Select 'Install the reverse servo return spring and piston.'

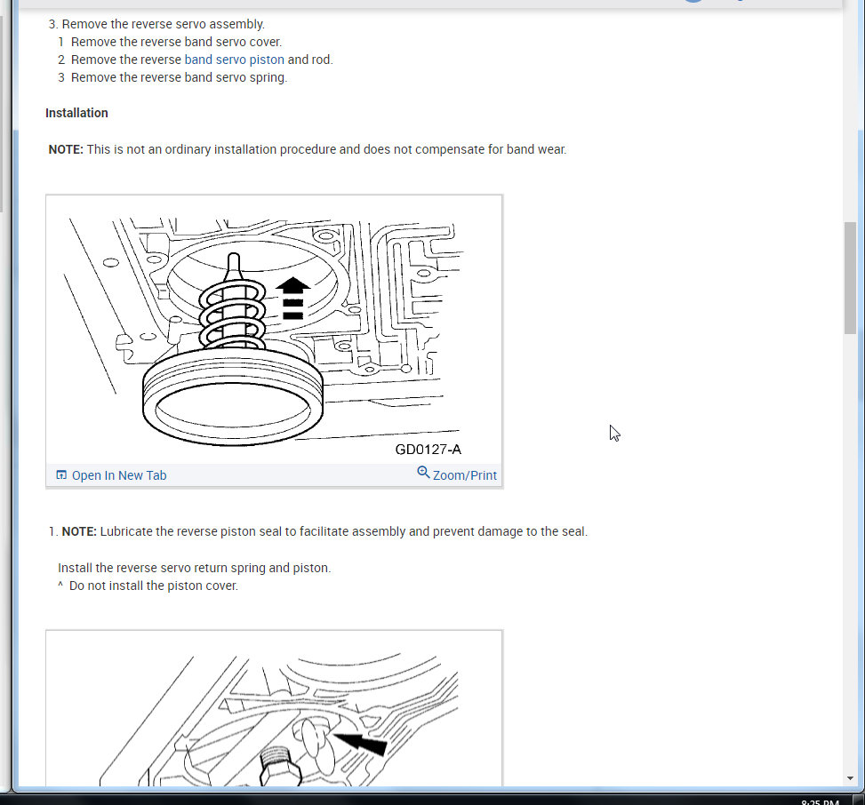194,568
